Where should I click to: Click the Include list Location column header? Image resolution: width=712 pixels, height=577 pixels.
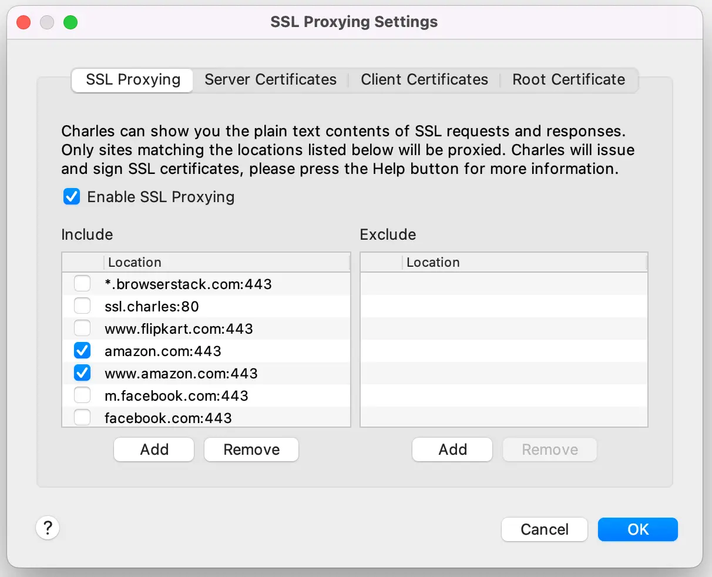(x=226, y=263)
